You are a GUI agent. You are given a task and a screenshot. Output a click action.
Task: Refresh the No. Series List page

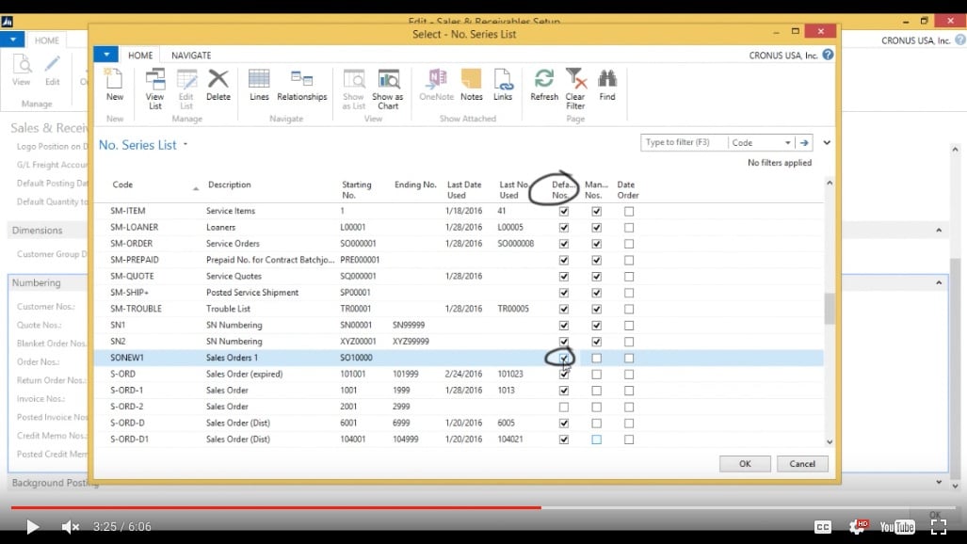[x=544, y=85]
